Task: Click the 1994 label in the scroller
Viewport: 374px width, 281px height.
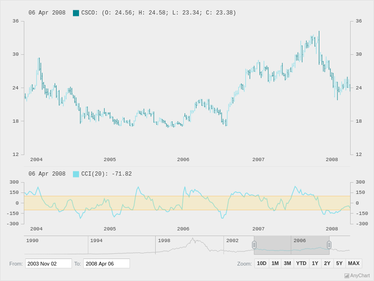Action: (x=96, y=241)
